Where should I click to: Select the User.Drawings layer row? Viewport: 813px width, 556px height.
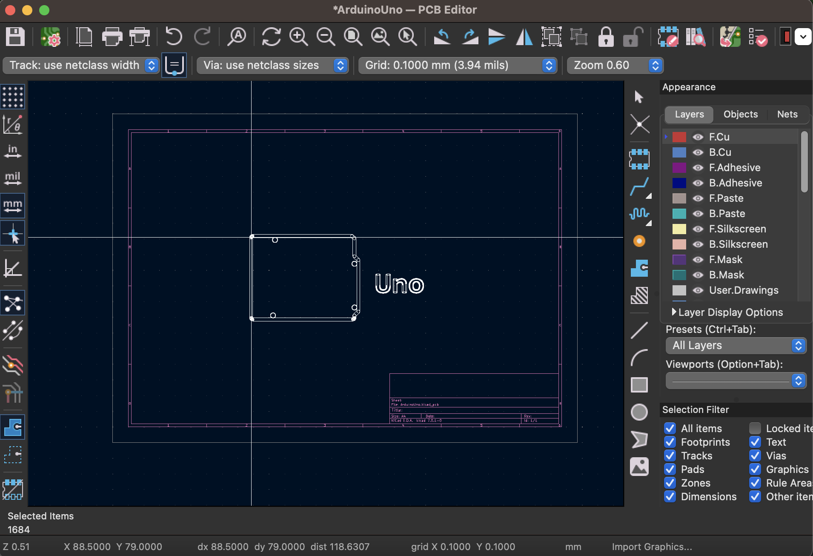coord(730,290)
